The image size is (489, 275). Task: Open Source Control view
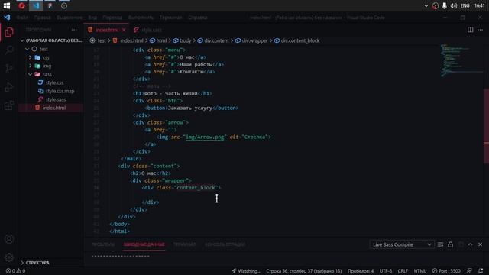click(x=9, y=69)
